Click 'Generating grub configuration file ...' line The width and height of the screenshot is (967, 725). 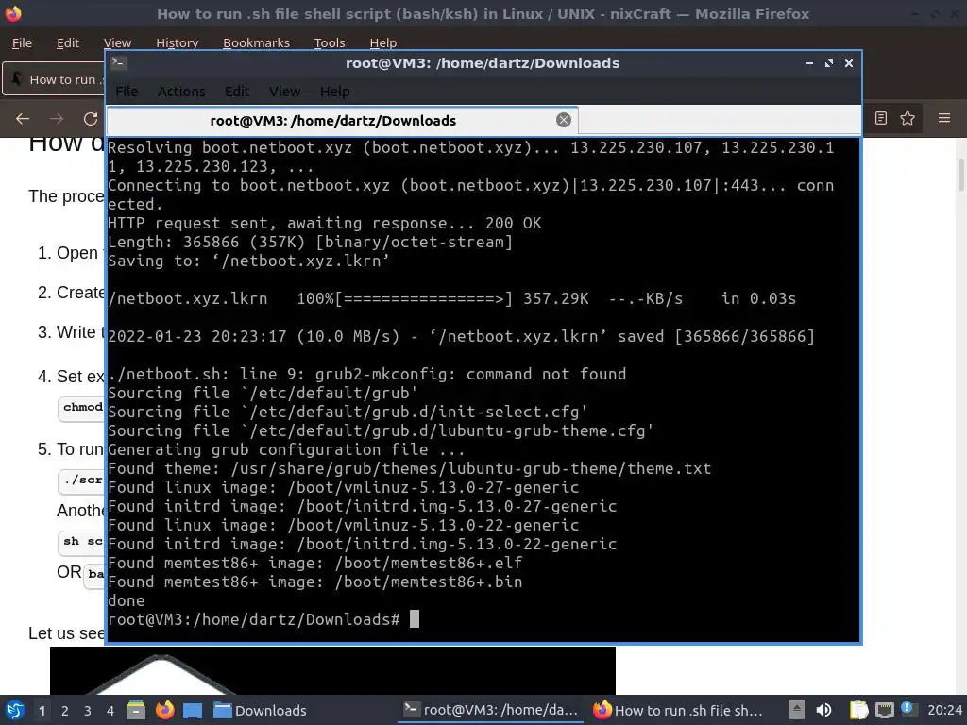pos(286,449)
